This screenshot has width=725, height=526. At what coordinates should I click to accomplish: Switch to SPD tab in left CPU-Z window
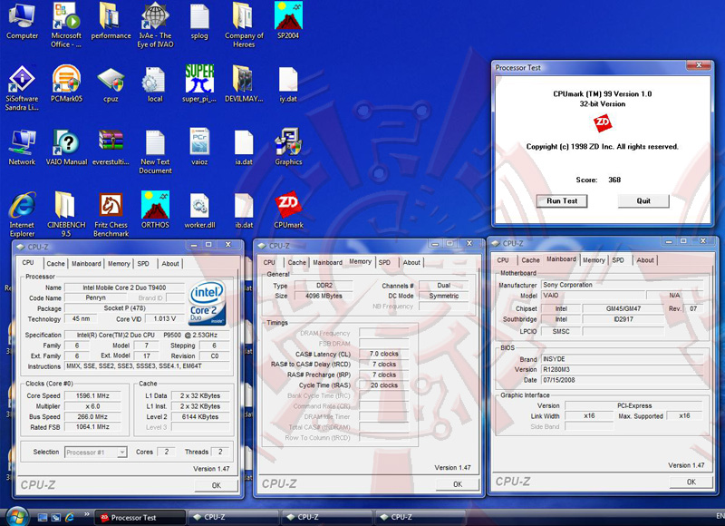click(143, 263)
